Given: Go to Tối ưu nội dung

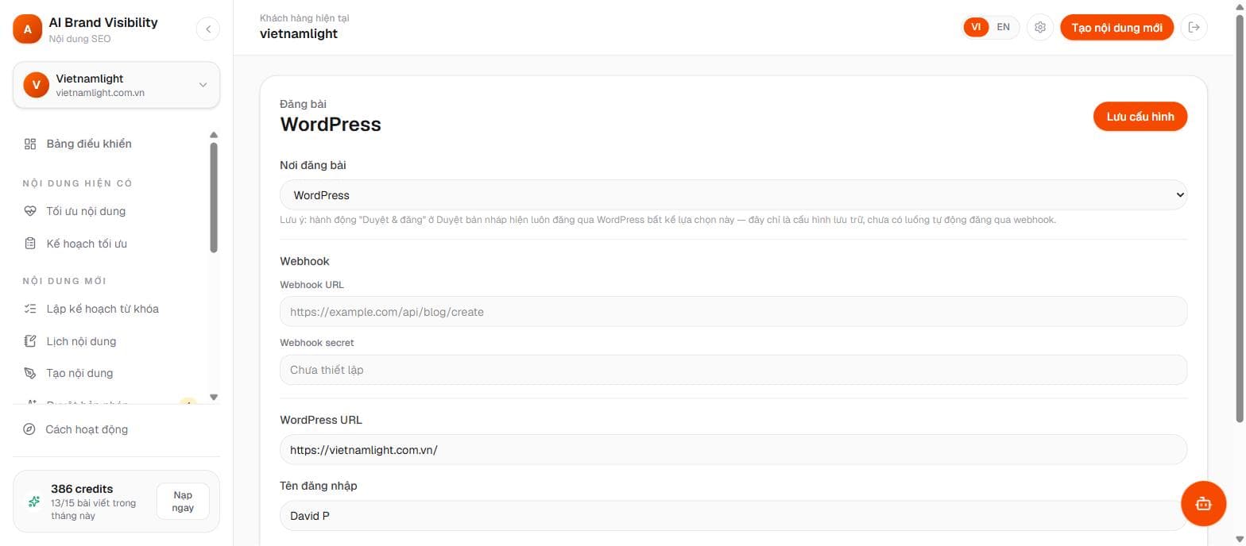Looking at the screenshot, I should 86,211.
